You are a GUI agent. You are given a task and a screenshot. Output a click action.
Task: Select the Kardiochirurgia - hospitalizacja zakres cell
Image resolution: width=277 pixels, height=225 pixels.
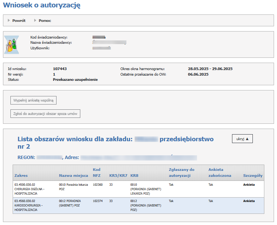[x=29, y=205]
